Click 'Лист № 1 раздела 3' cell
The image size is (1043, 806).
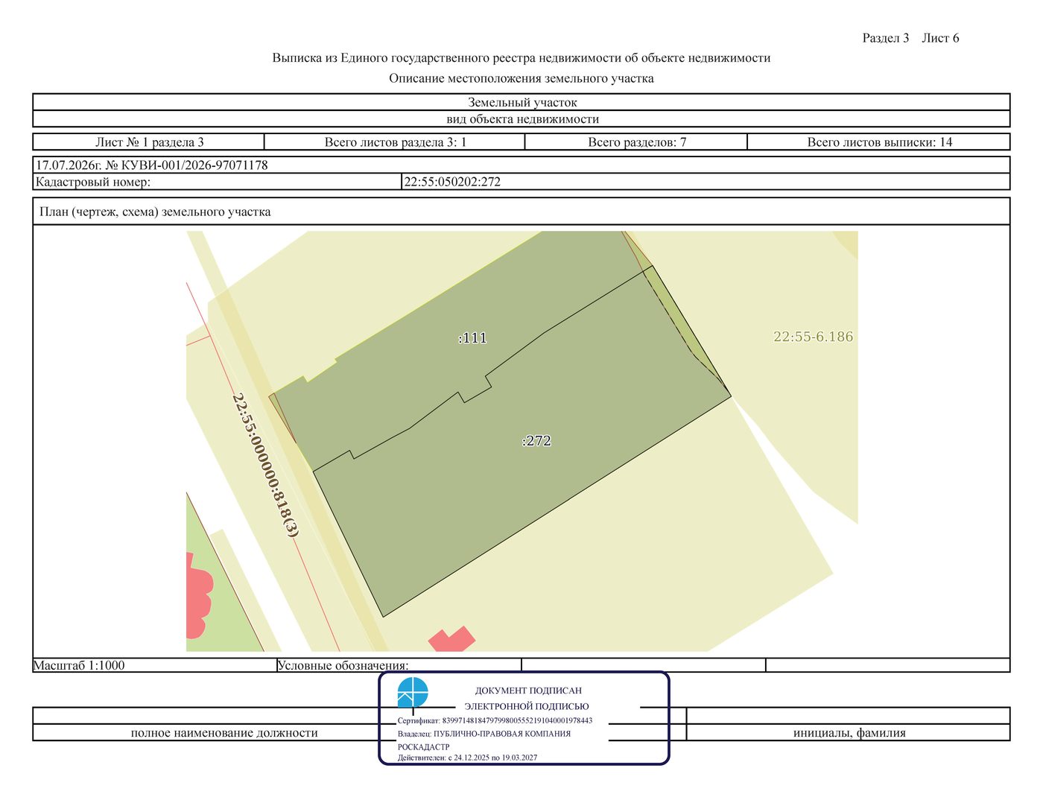(149, 142)
